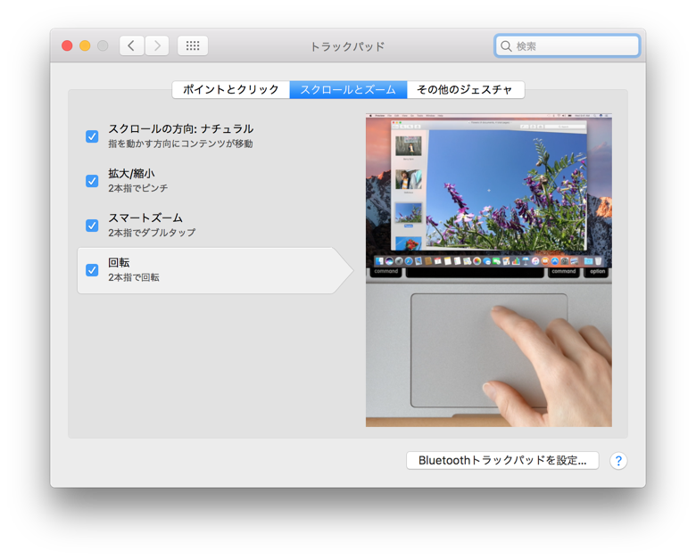696x559 pixels.
Task: Close the トラックパッド window
Action: click(x=67, y=45)
